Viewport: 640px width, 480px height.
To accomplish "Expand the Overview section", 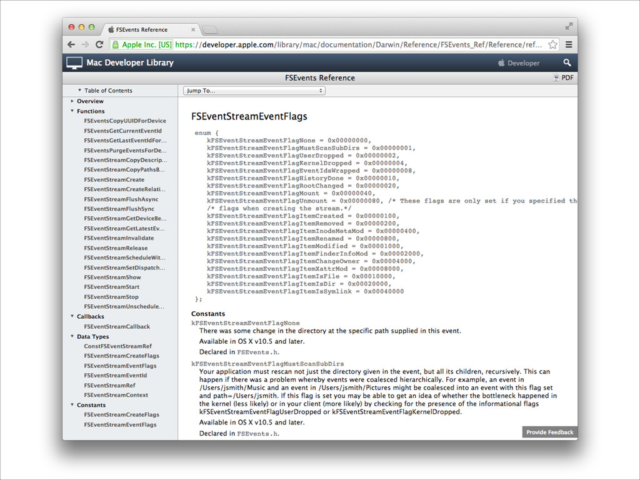I will [x=72, y=101].
